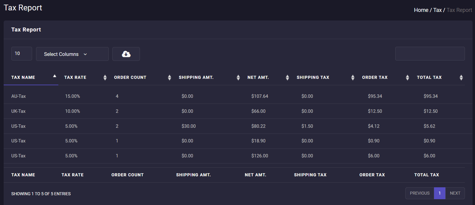Open the entries-per-page box showing 10
Image resolution: width=475 pixels, height=205 pixels.
(x=21, y=54)
